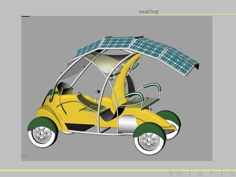The height and width of the screenshot is (177, 236).
Task: Click the "seating" slide title
Action: (149, 12)
